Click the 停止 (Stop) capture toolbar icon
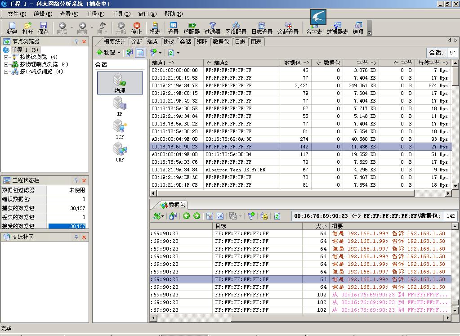The image size is (460, 336). click(x=136, y=28)
